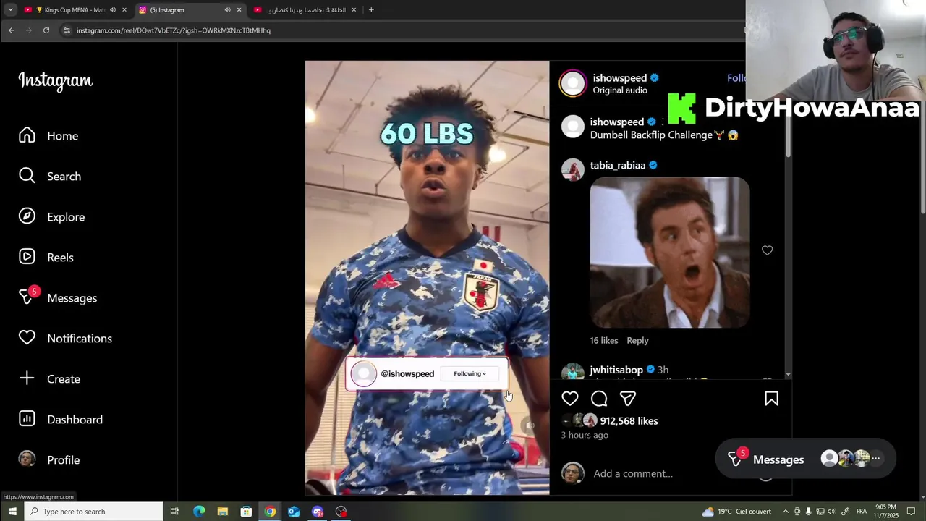Reload the Instagram page
Viewport: 926px width, 521px height.
click(x=46, y=30)
